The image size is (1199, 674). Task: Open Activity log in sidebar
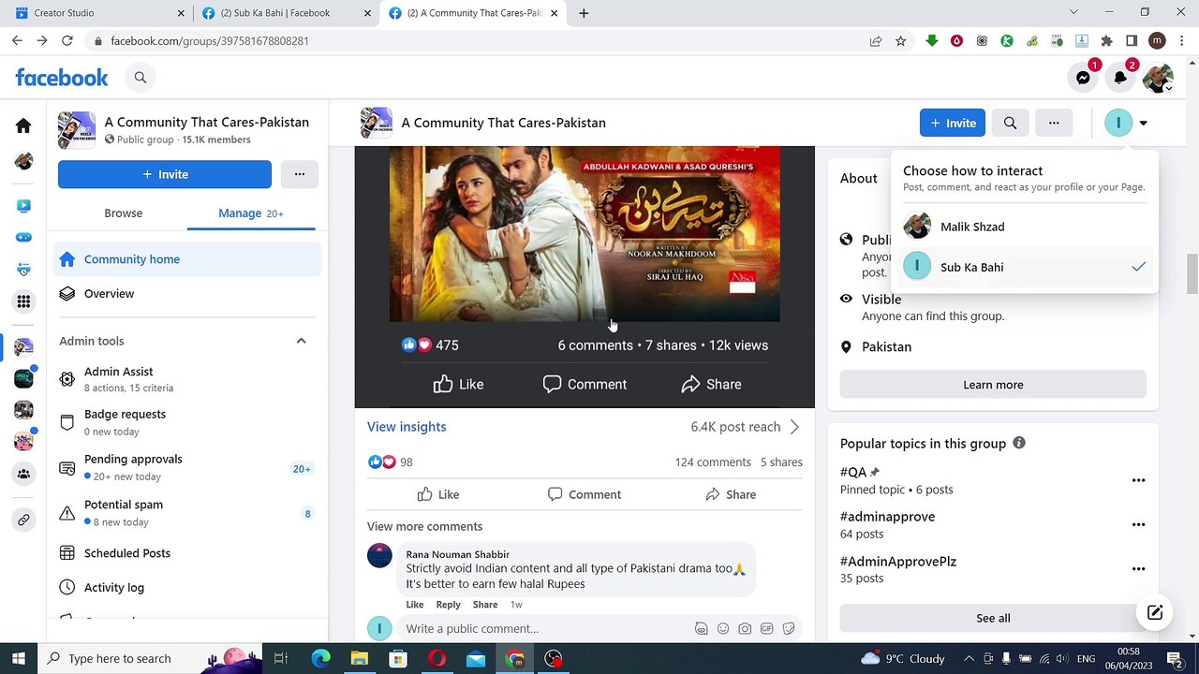(x=187, y=588)
